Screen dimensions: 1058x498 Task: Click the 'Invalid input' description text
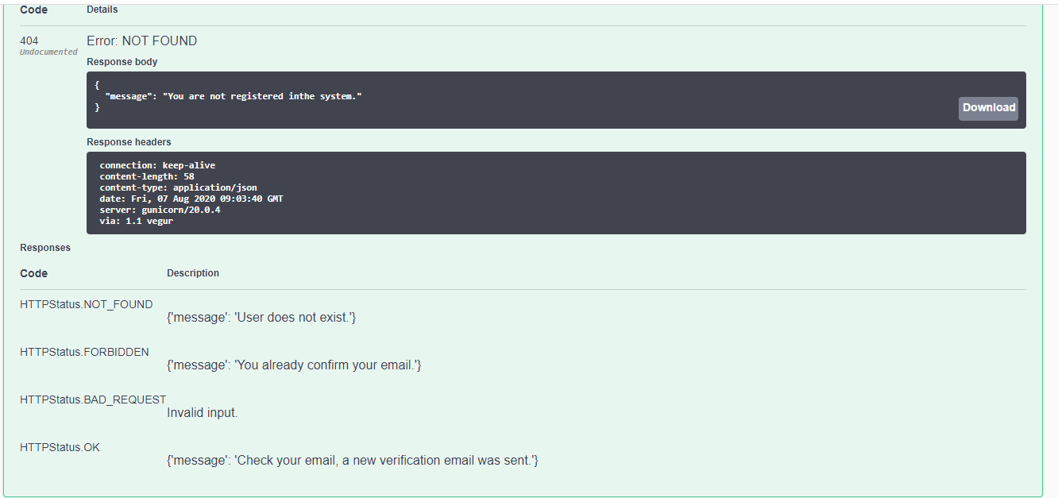point(202,412)
